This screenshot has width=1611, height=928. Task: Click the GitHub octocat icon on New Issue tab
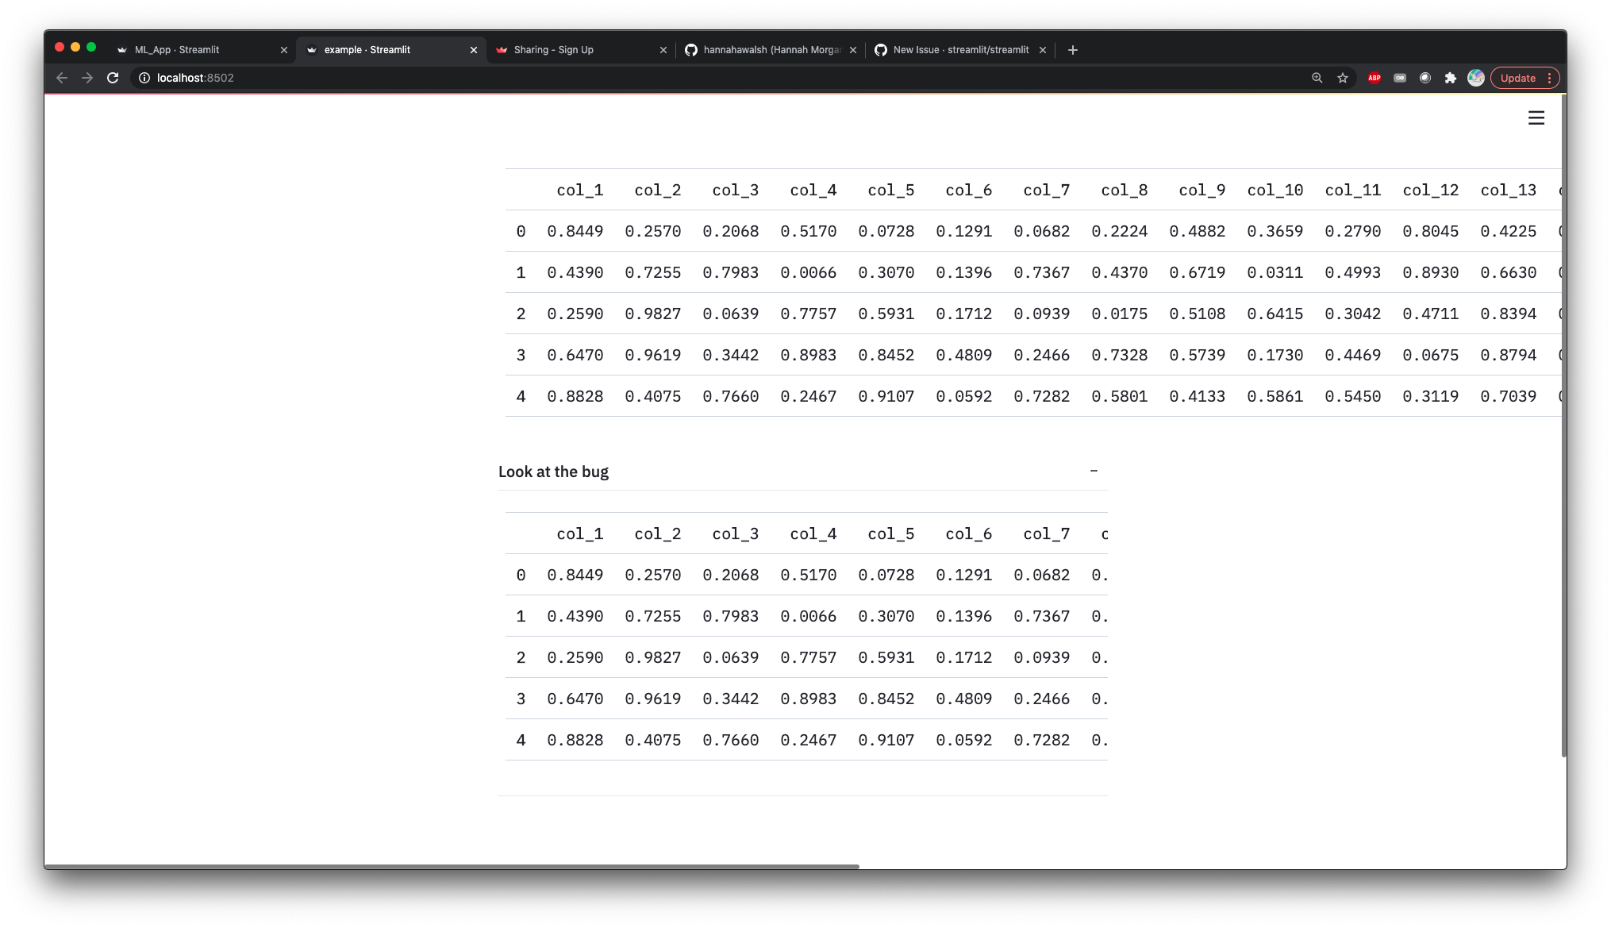click(881, 49)
